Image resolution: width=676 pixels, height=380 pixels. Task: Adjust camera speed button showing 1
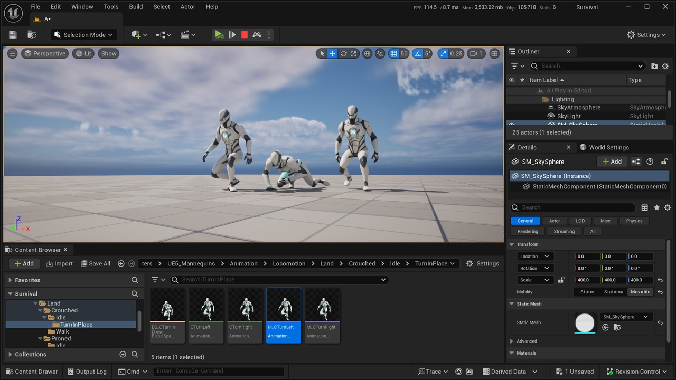click(x=476, y=53)
